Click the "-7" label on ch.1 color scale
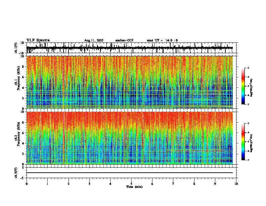This screenshot has width=266, height=206. pyautogui.click(x=248, y=104)
